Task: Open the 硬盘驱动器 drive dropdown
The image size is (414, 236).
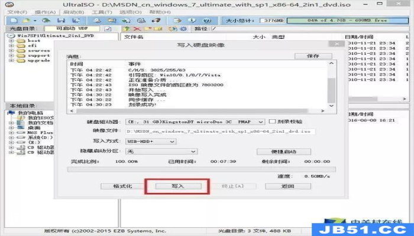Action: [x=260, y=122]
